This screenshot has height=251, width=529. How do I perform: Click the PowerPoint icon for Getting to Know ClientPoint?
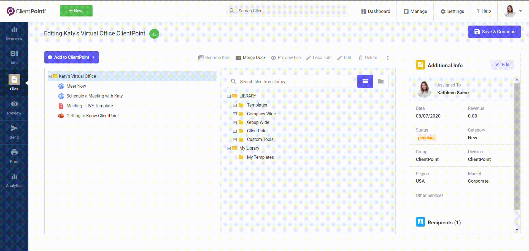pos(61,116)
